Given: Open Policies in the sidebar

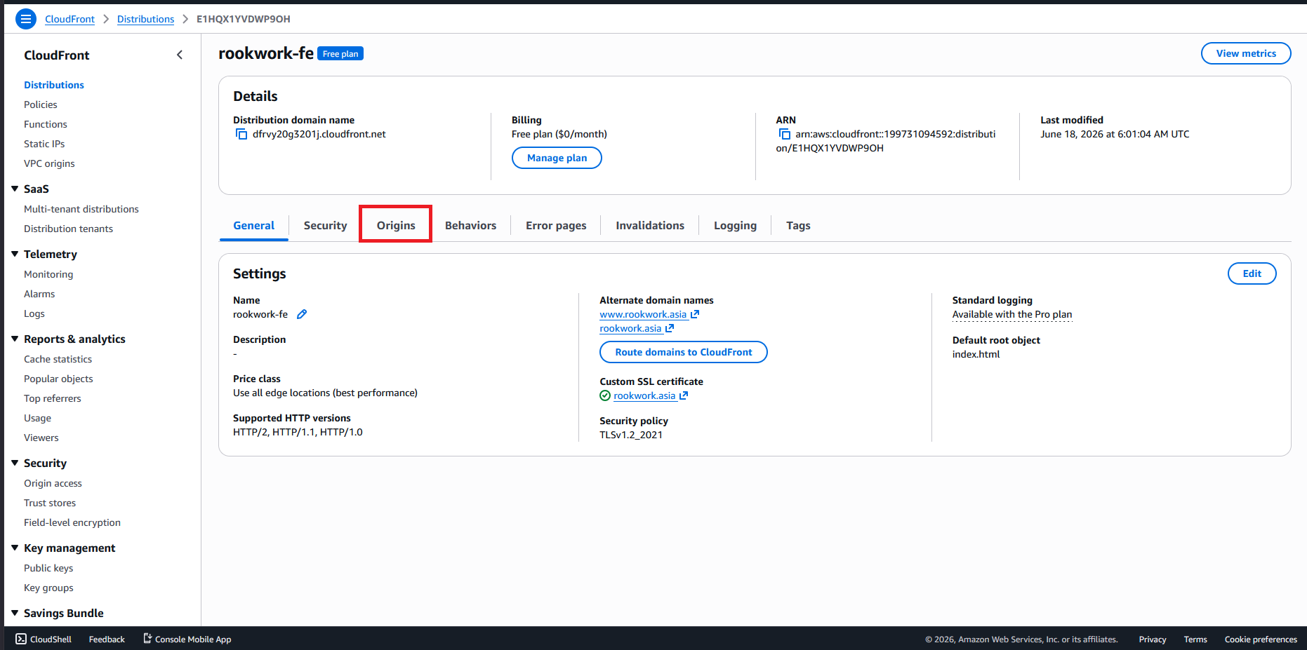Looking at the screenshot, I should [41, 104].
